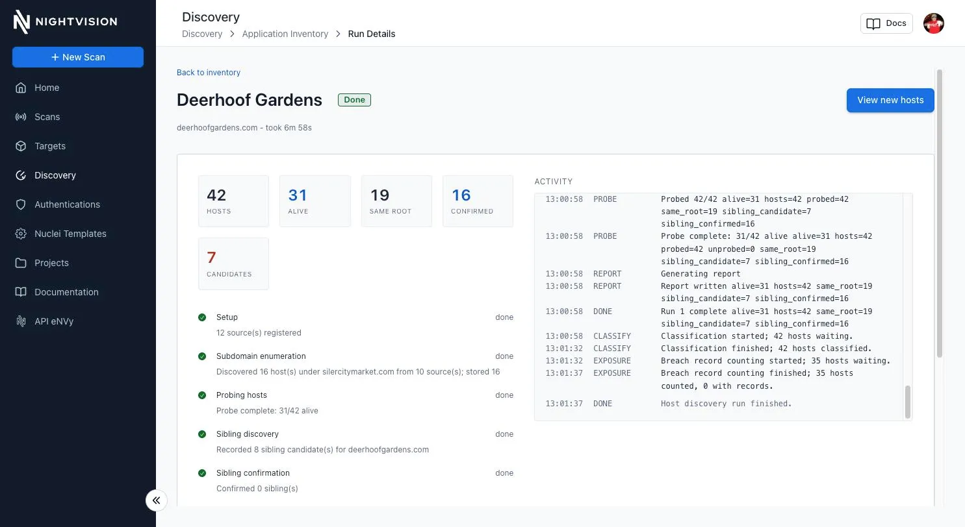Collapse the sidebar with double-chevron button
Viewport: 965px width, 527px height.
click(x=156, y=500)
